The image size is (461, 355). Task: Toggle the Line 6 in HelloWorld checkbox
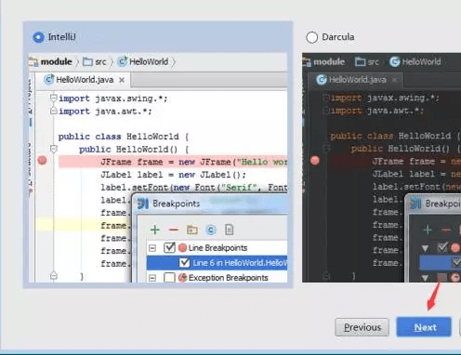coord(184,263)
